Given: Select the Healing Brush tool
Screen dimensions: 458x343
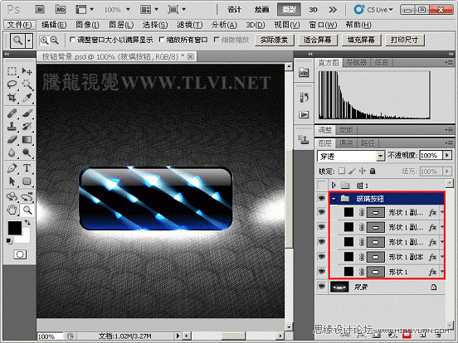Looking at the screenshot, I should [x=12, y=114].
